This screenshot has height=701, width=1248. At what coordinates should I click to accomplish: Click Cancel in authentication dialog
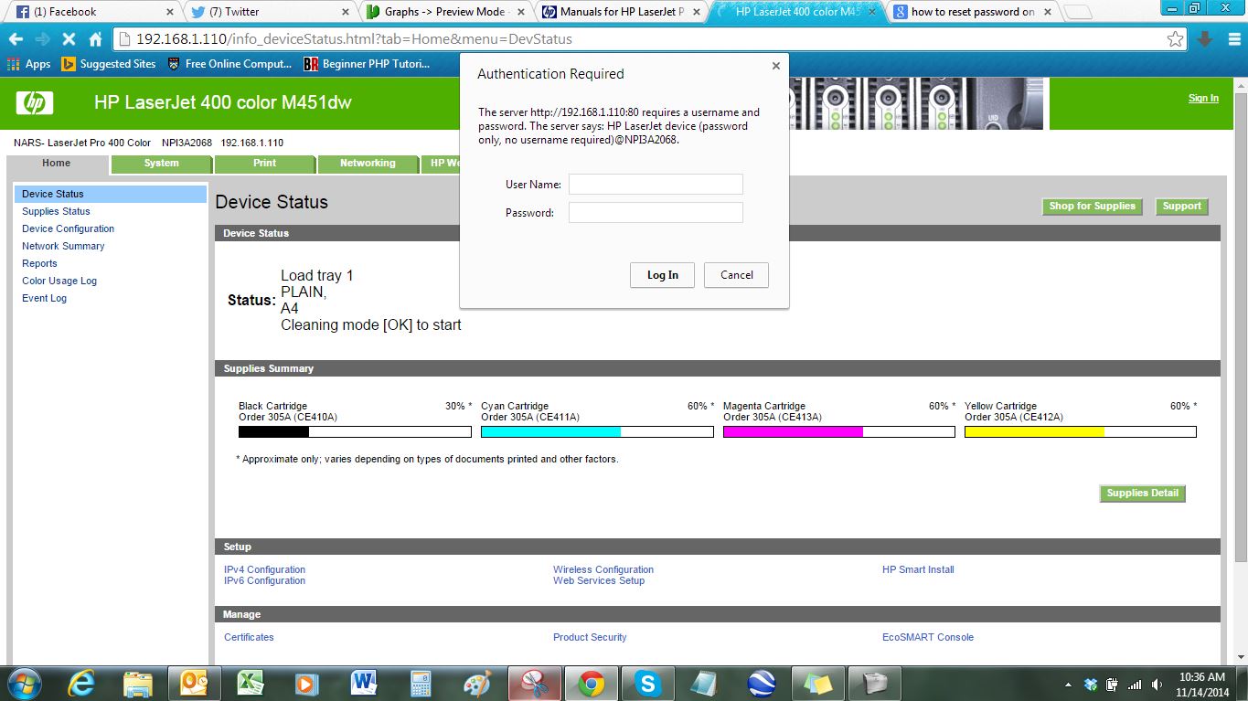tap(737, 275)
